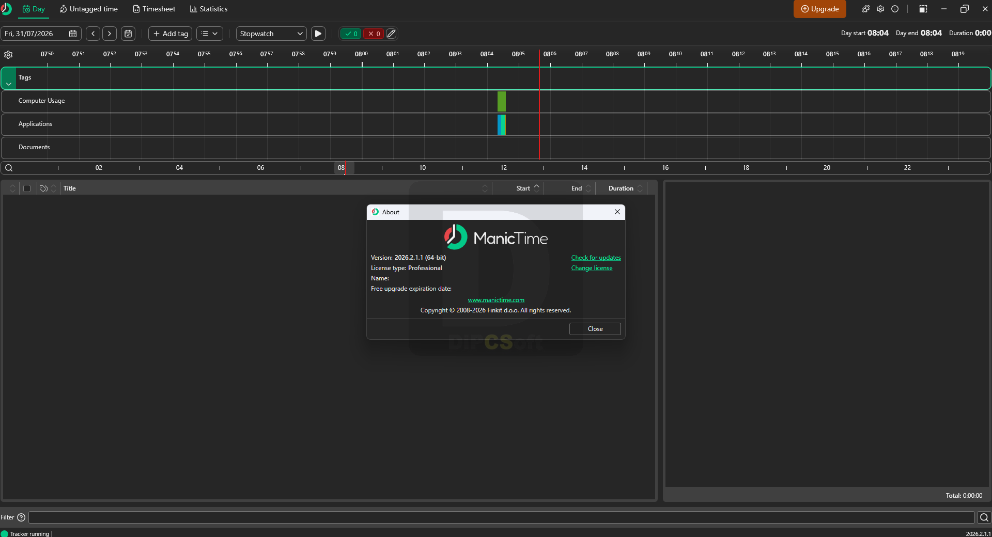992x537 pixels.
Task: Click the small About icon in the dialog title
Action: click(376, 212)
